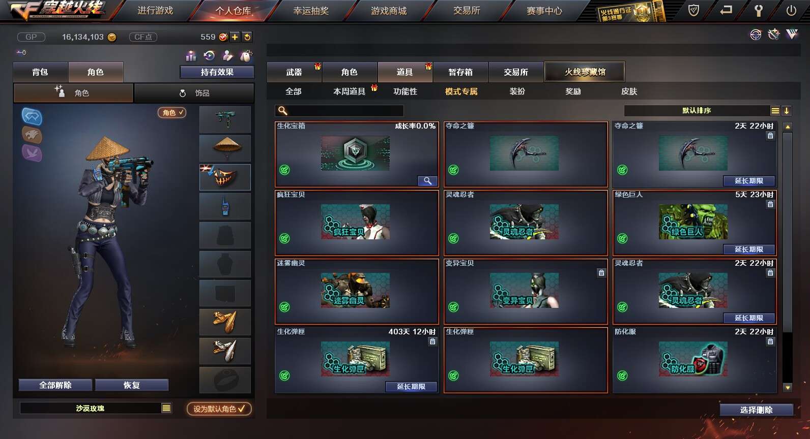Add CF points with plus icon
The image size is (810, 439).
click(x=235, y=37)
